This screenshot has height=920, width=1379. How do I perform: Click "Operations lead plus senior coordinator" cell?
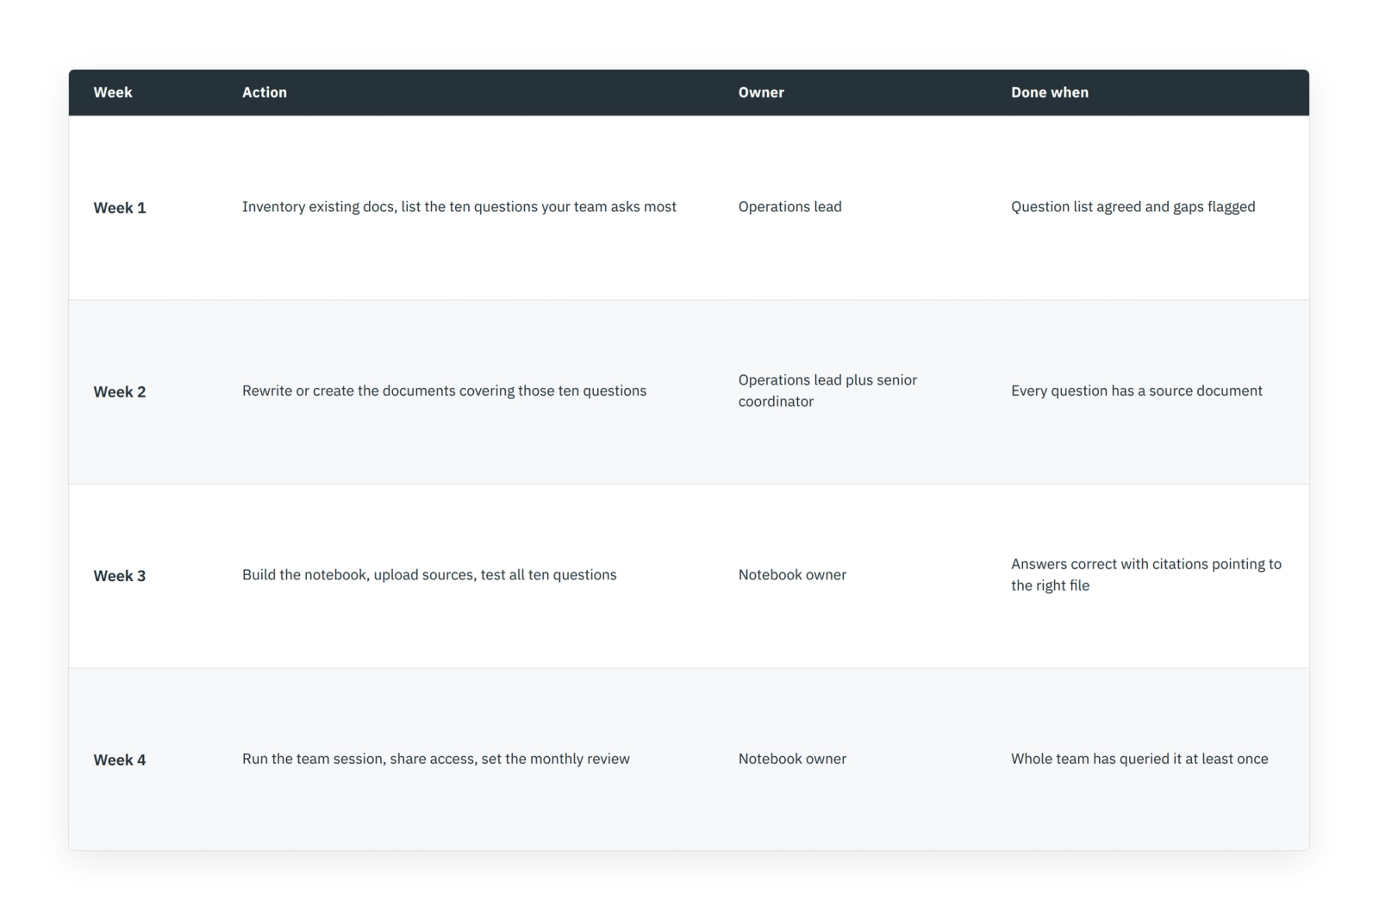point(827,391)
